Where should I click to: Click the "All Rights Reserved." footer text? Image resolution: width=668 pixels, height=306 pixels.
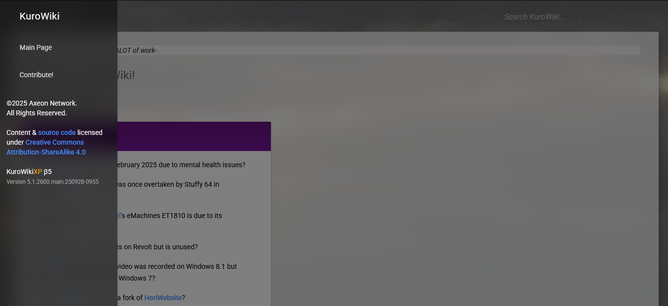[x=37, y=113]
